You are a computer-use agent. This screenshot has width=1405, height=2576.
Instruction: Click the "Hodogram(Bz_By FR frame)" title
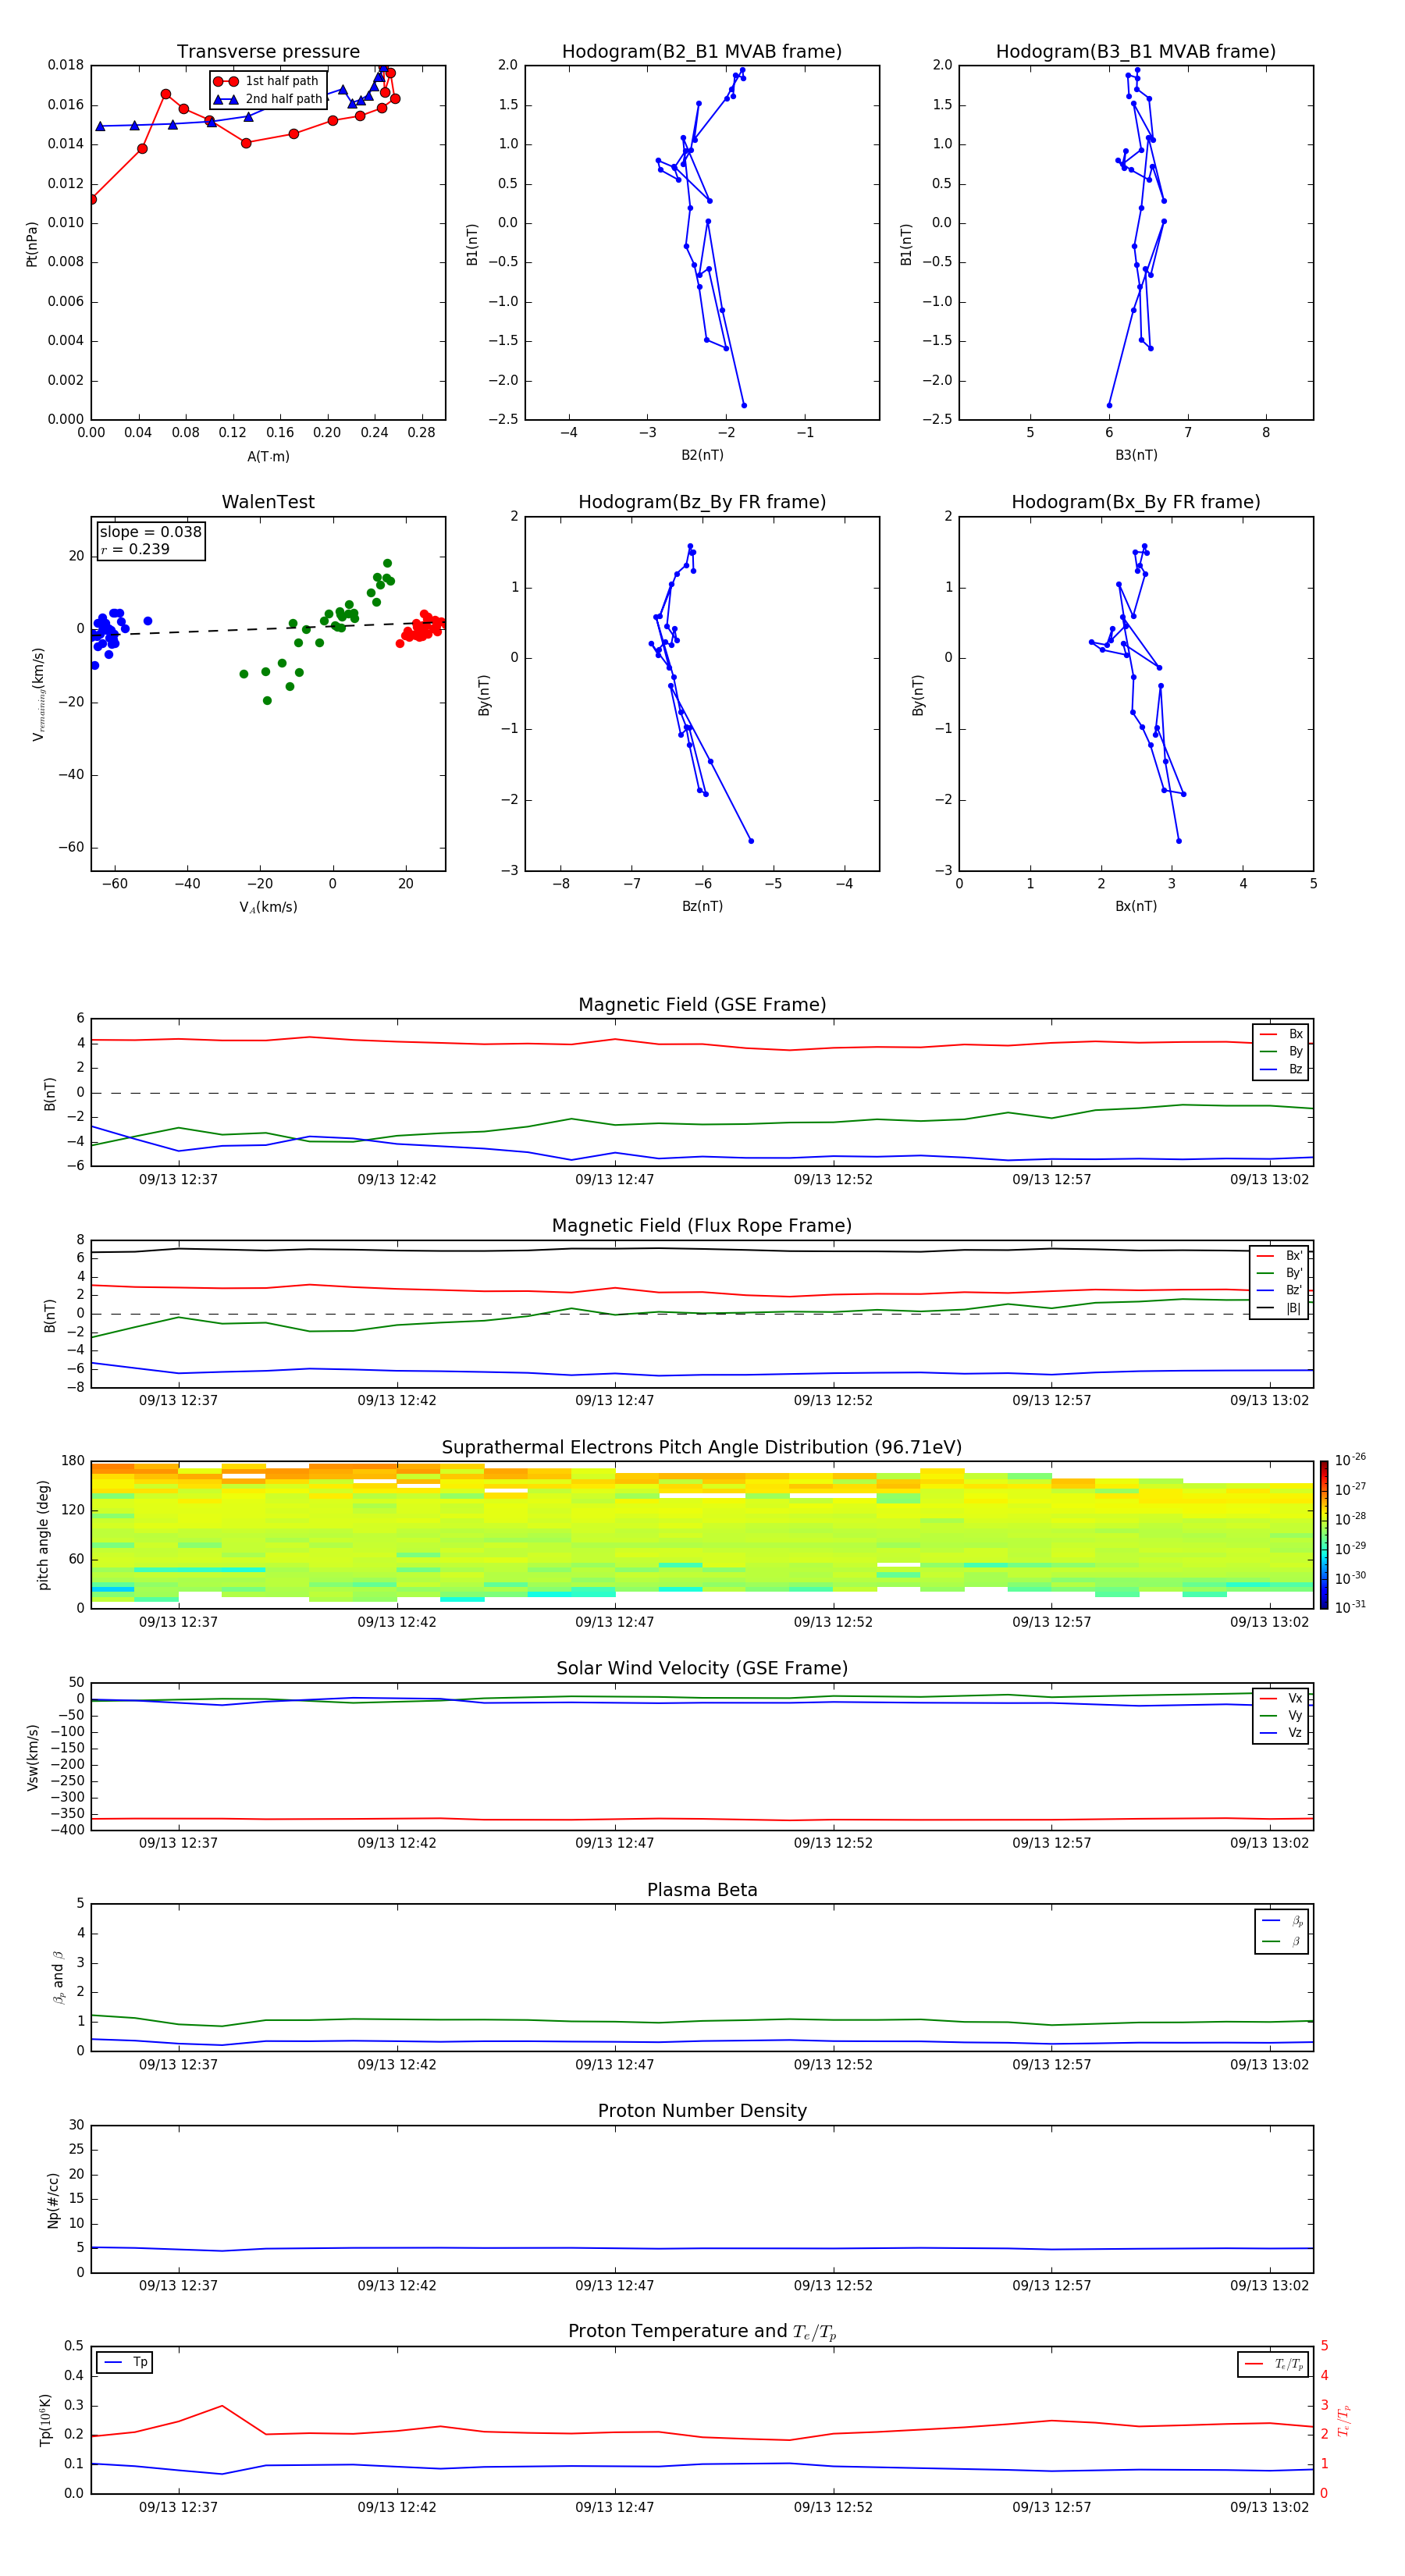(x=701, y=502)
